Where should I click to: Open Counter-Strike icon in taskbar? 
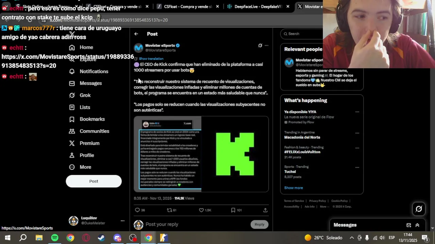click(x=163, y=238)
